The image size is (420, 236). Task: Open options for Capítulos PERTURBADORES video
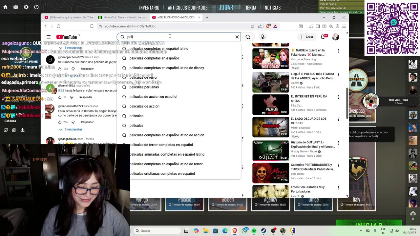pyautogui.click(x=338, y=166)
